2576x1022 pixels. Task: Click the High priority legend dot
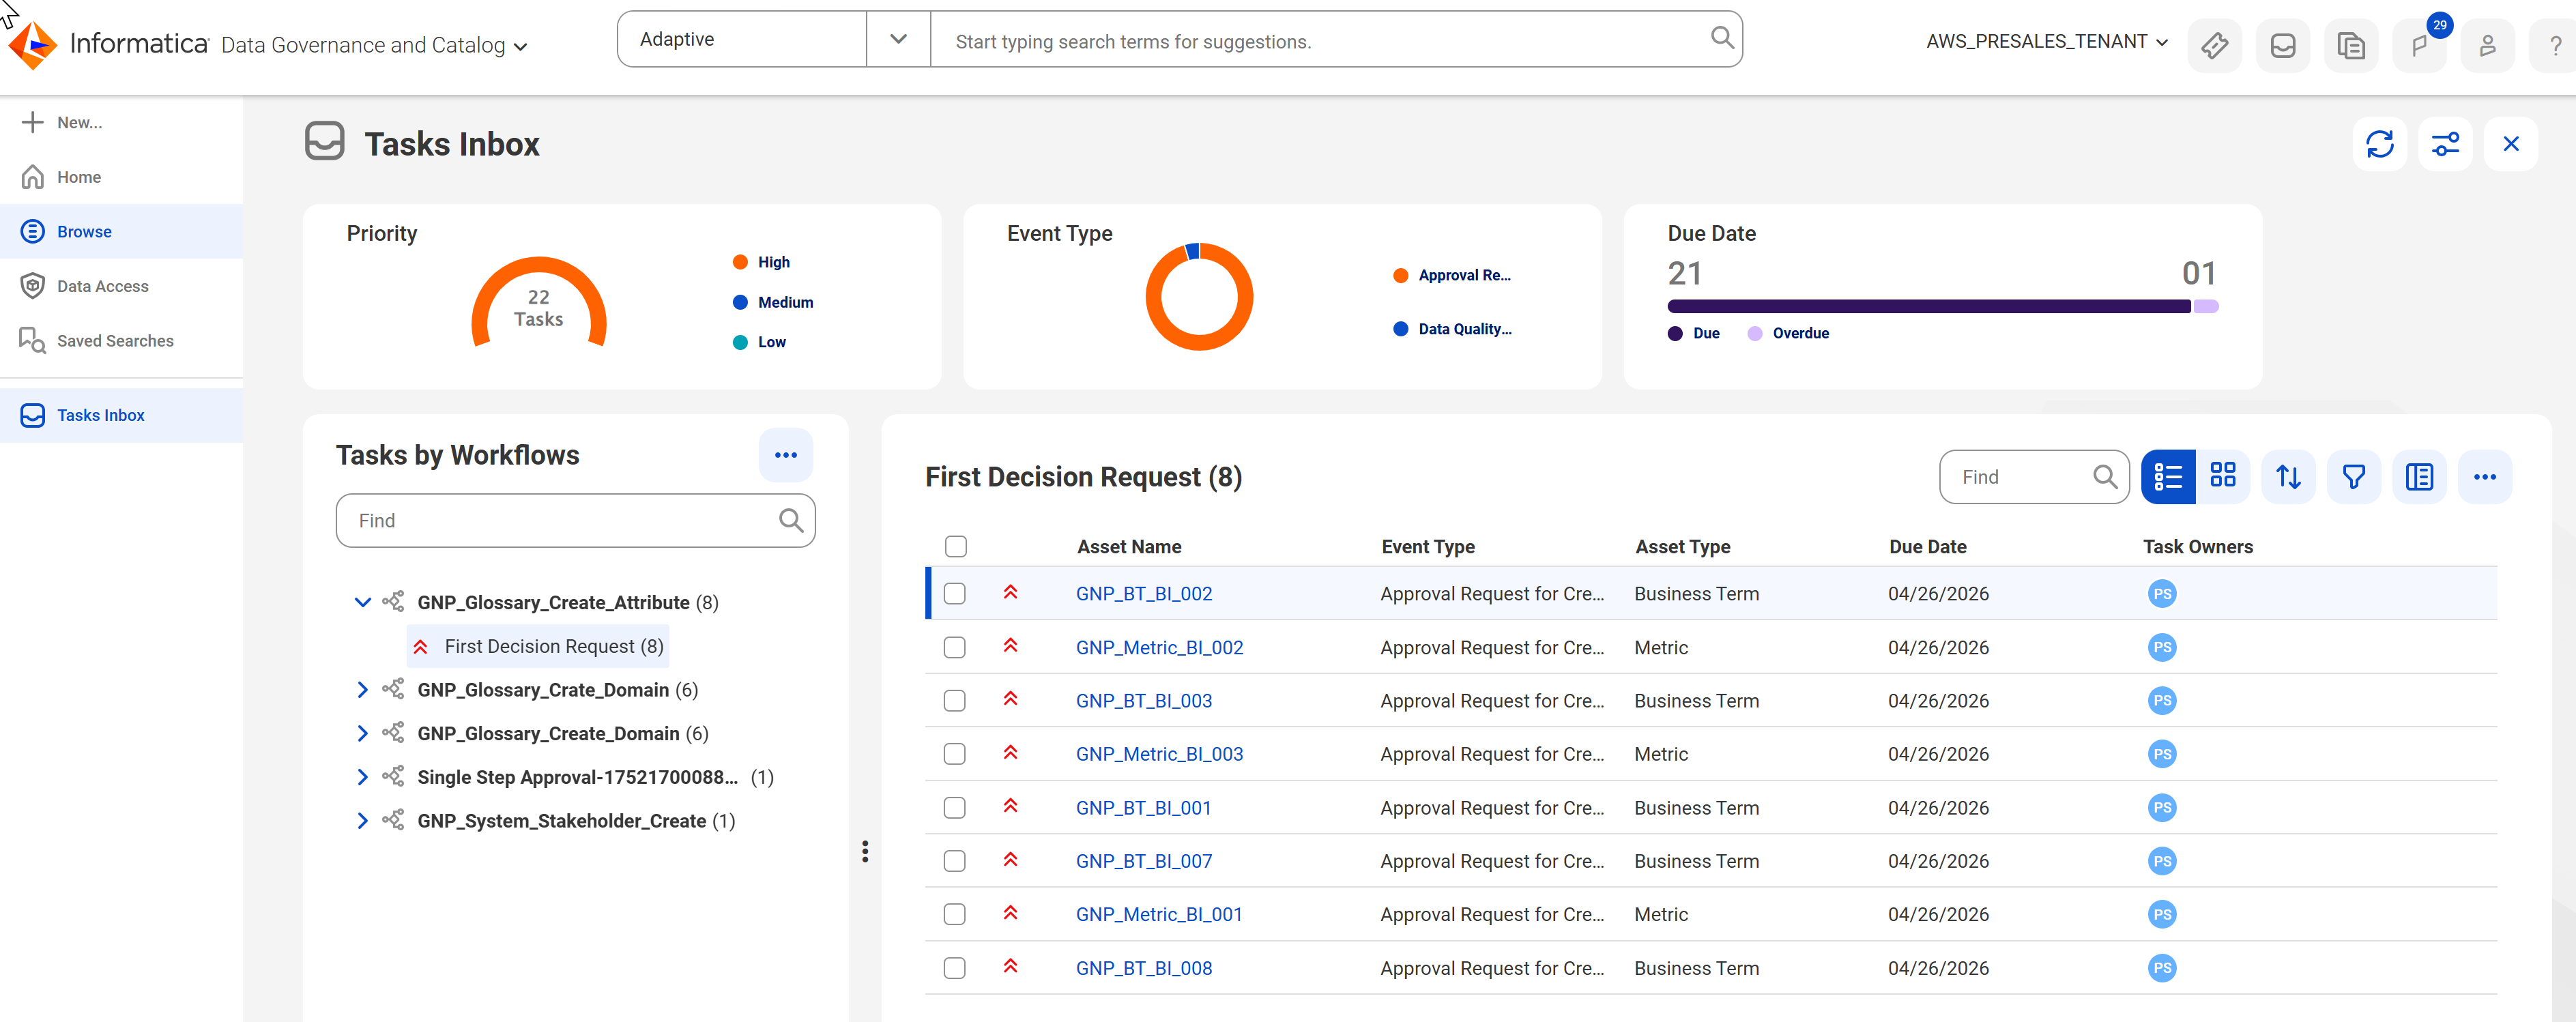coord(740,262)
